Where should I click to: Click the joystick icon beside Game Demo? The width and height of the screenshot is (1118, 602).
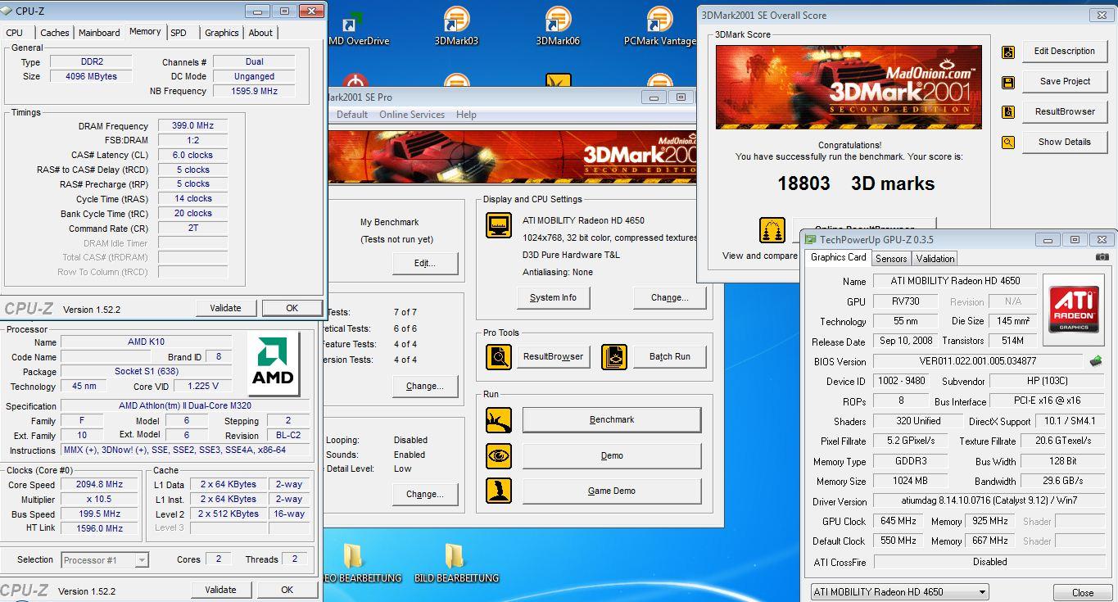click(499, 491)
